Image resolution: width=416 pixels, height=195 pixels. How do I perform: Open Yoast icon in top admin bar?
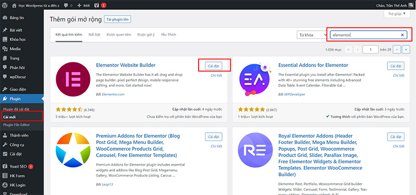pos(97,5)
